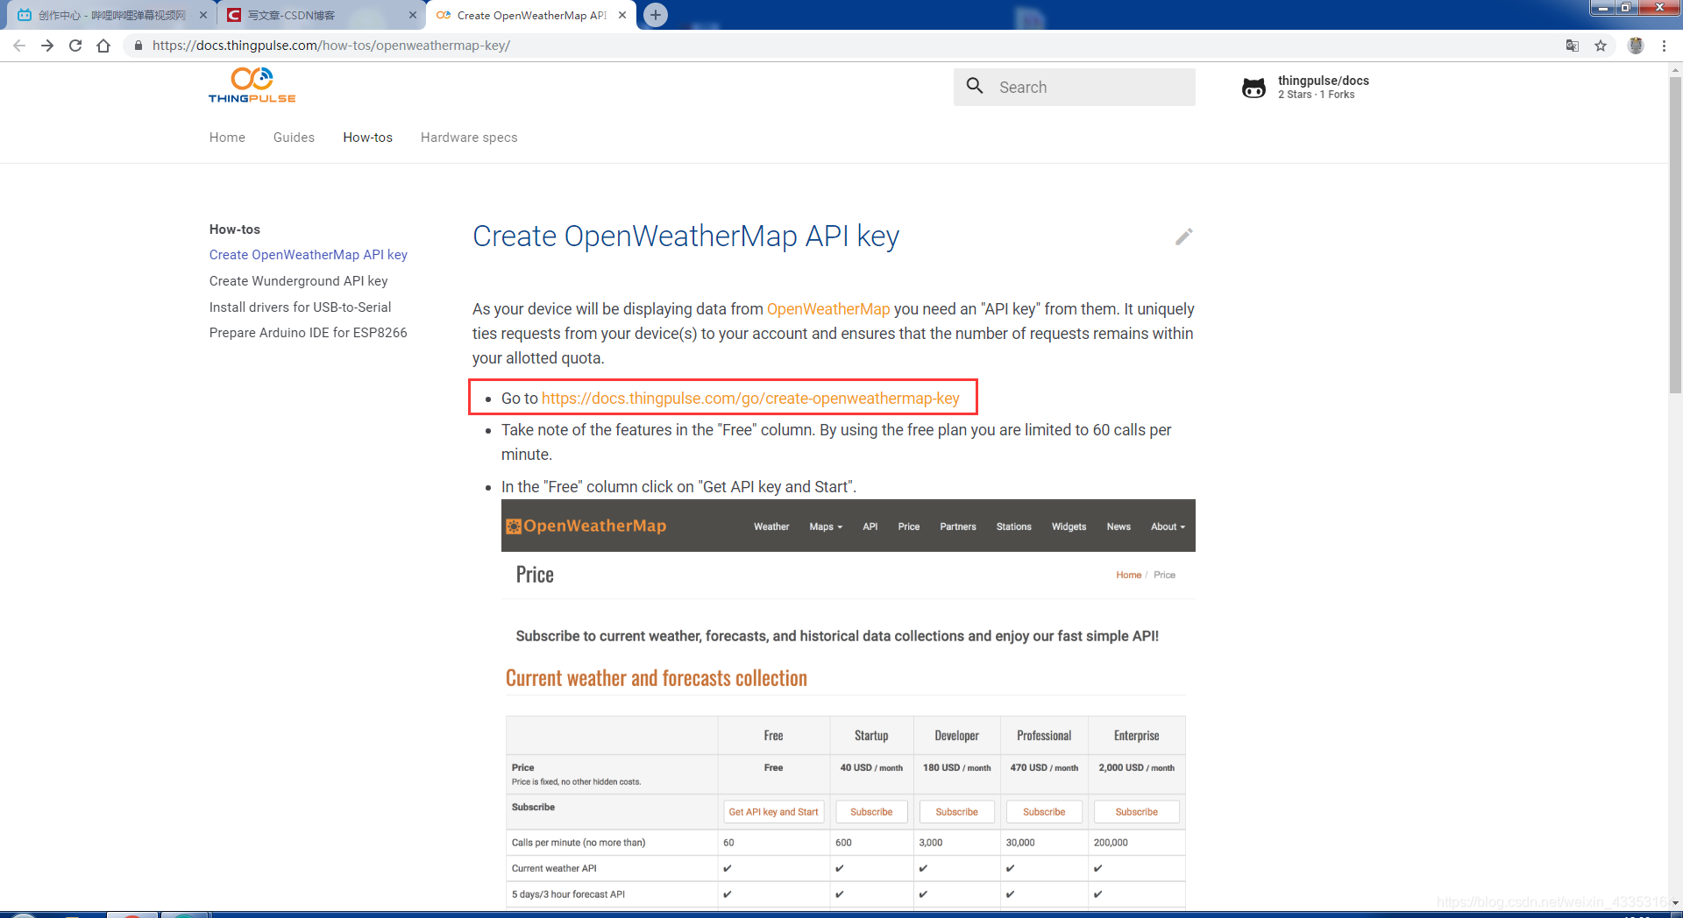Open the profile avatar icon in Chrome toolbar

point(1636,46)
